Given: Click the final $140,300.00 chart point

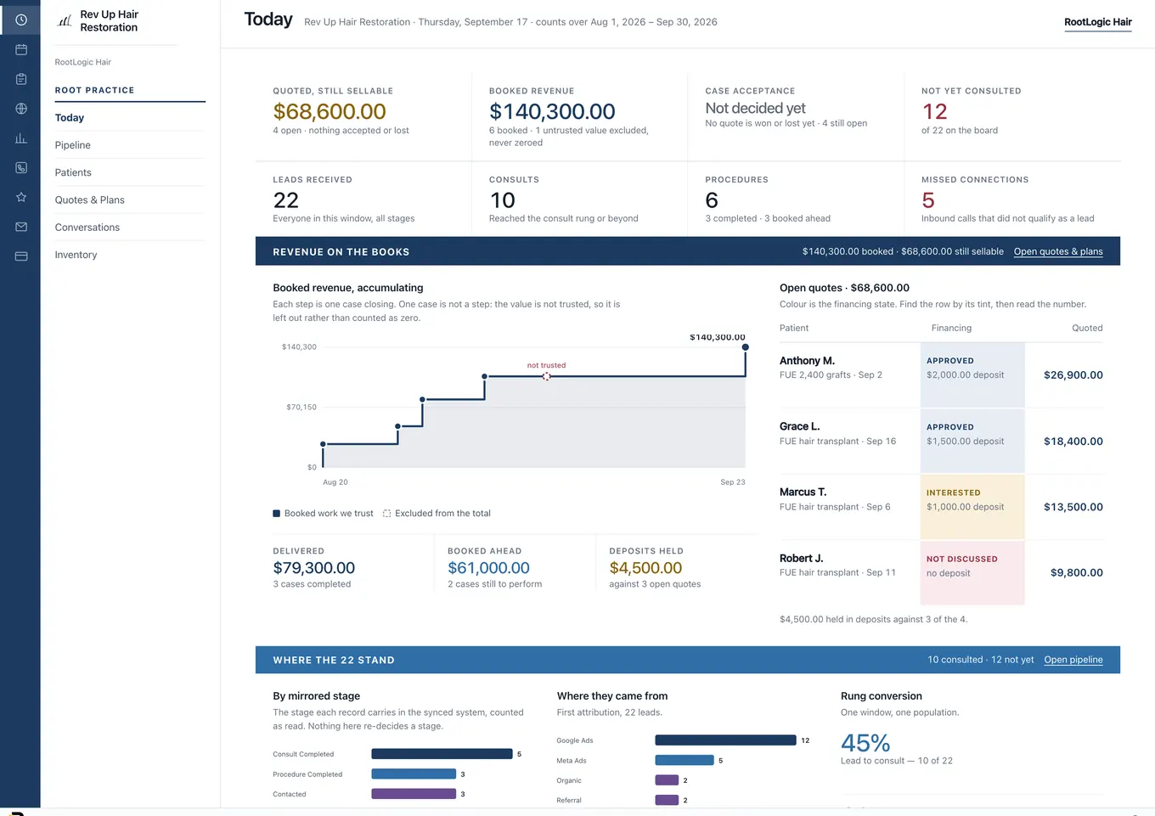Looking at the screenshot, I should 745,347.
